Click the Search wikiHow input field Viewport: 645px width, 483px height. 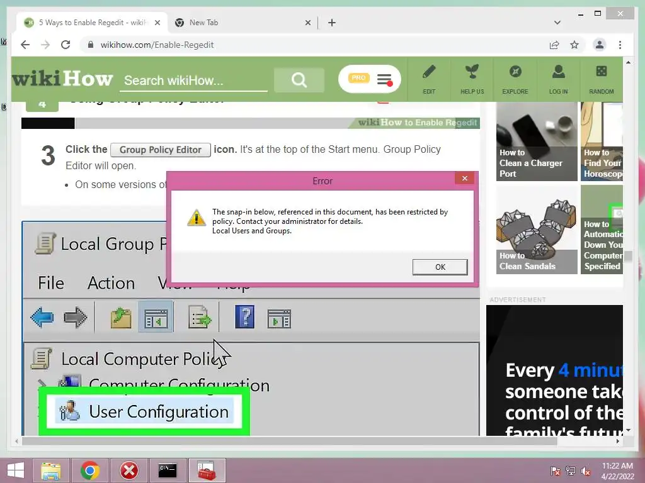click(193, 80)
